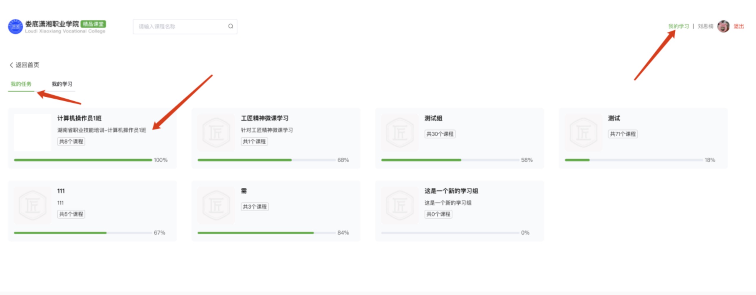Select the 工匠精神微课学习 course group icon
The image size is (756, 295).
[x=216, y=132]
